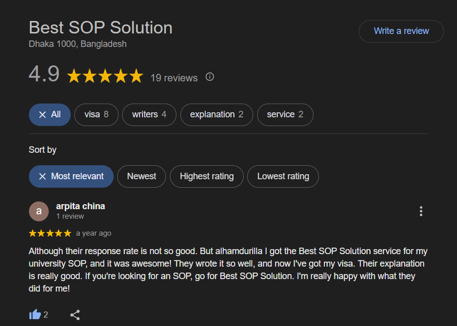Like the review with the thumbs-up icon
457x326 pixels.
35,315
